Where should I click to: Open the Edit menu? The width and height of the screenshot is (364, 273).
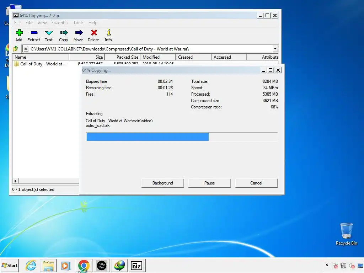click(x=29, y=22)
